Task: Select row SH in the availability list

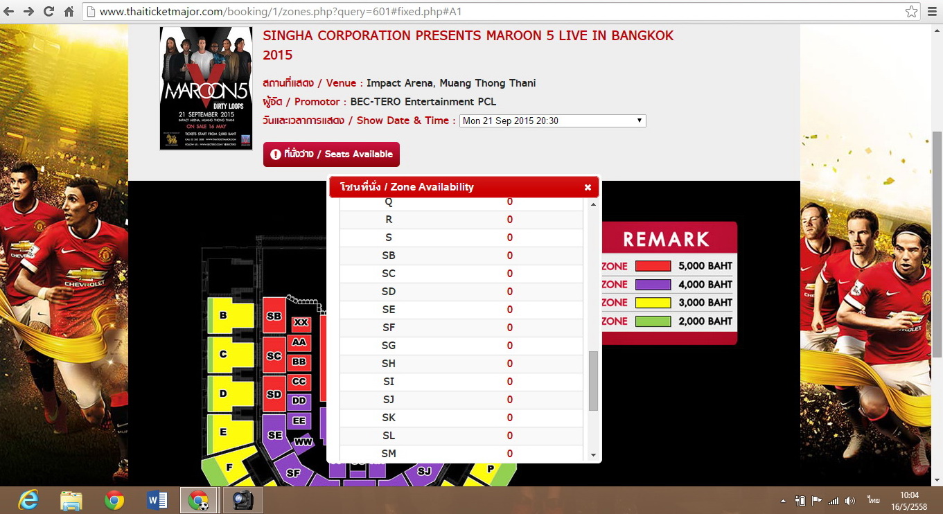Action: click(x=461, y=364)
